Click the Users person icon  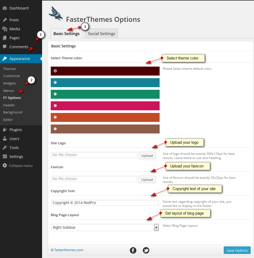click(x=5, y=138)
